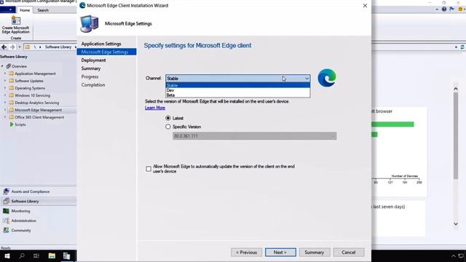Screen dimensions: 466x262
Task: Select the Software Updates folder
Action: point(29,81)
